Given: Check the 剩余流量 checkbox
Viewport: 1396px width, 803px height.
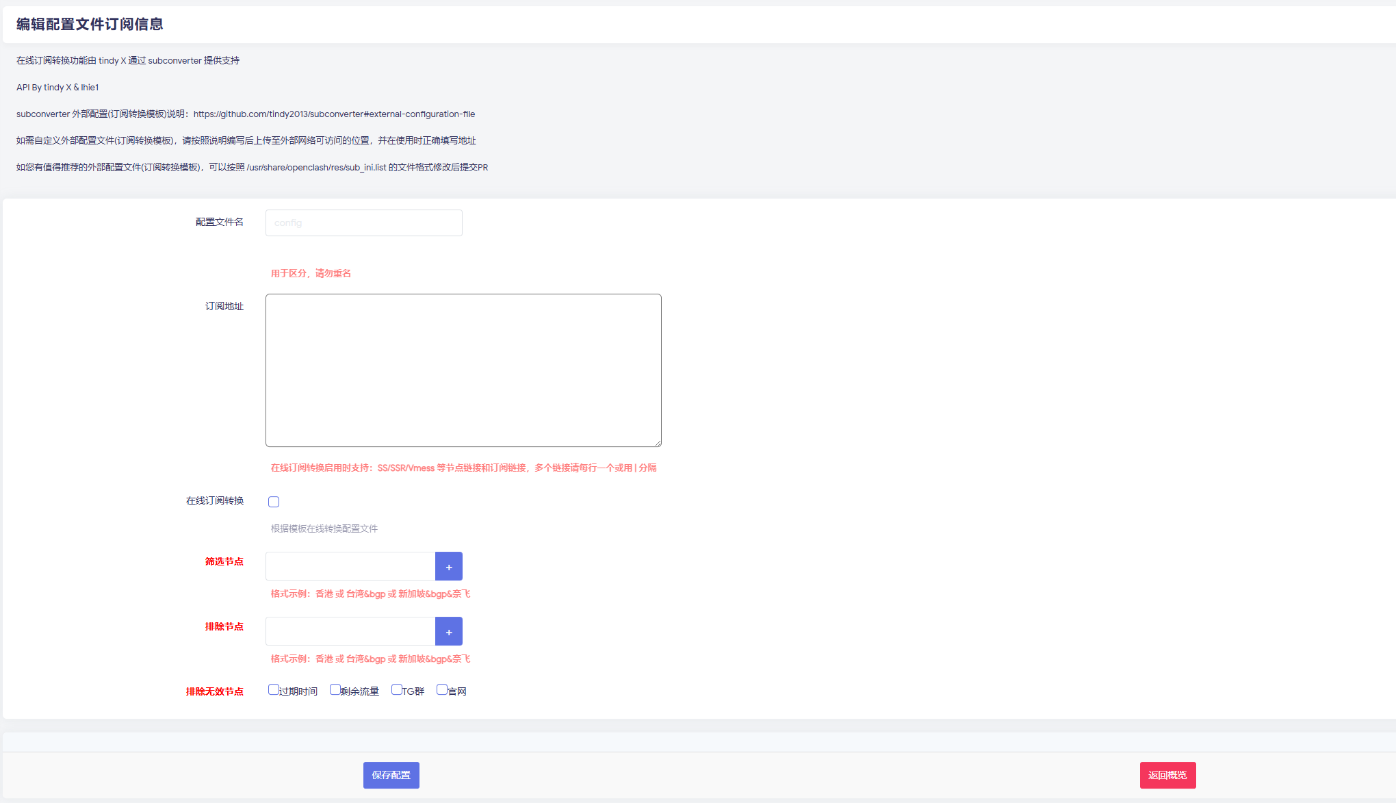Looking at the screenshot, I should click(335, 689).
